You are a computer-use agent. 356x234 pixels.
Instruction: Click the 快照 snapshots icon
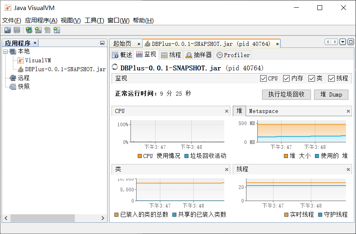(x=13, y=86)
